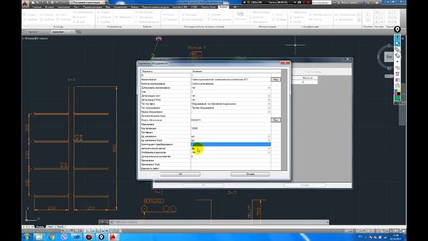Open File Explorer from the taskbar
The width and height of the screenshot is (428, 241).
(39, 237)
